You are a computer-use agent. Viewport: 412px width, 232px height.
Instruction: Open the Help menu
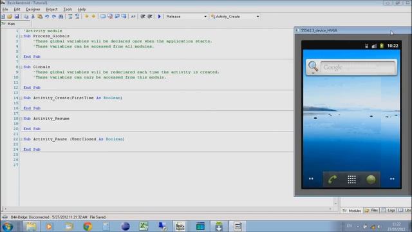click(82, 9)
